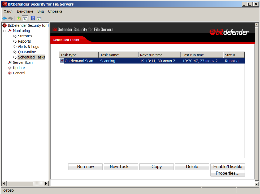The width and height of the screenshot is (260, 194).
Task: Click the 'Scanning' task name cell
Action: pos(108,61)
